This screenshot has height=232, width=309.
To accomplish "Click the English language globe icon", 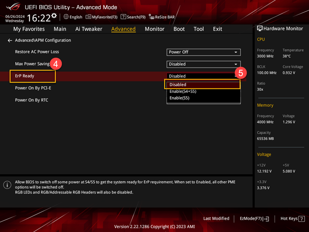I will (x=66, y=17).
